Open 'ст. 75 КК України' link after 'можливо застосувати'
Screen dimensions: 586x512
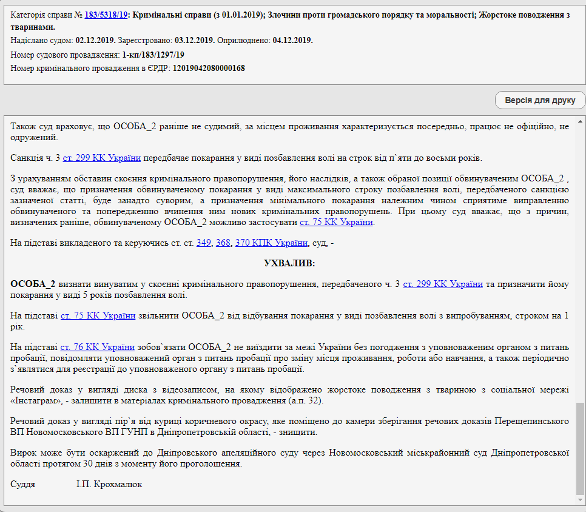tap(336, 222)
